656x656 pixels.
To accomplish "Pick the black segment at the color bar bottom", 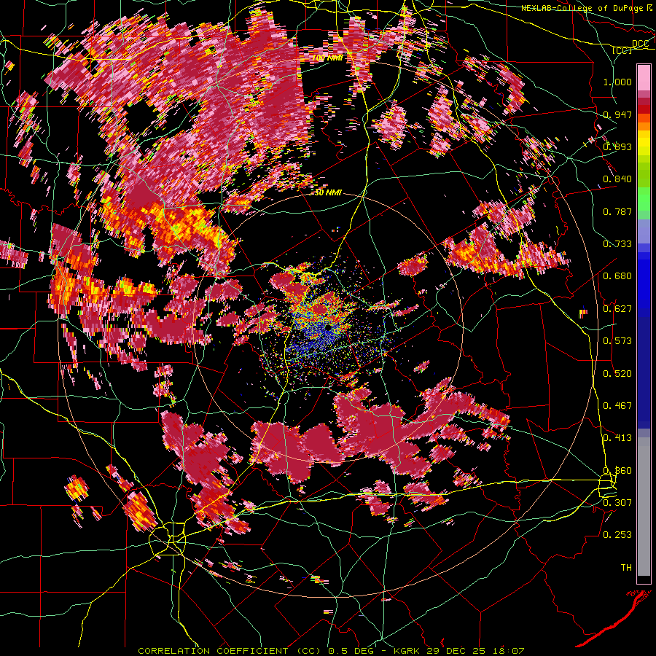I will point(644,580).
